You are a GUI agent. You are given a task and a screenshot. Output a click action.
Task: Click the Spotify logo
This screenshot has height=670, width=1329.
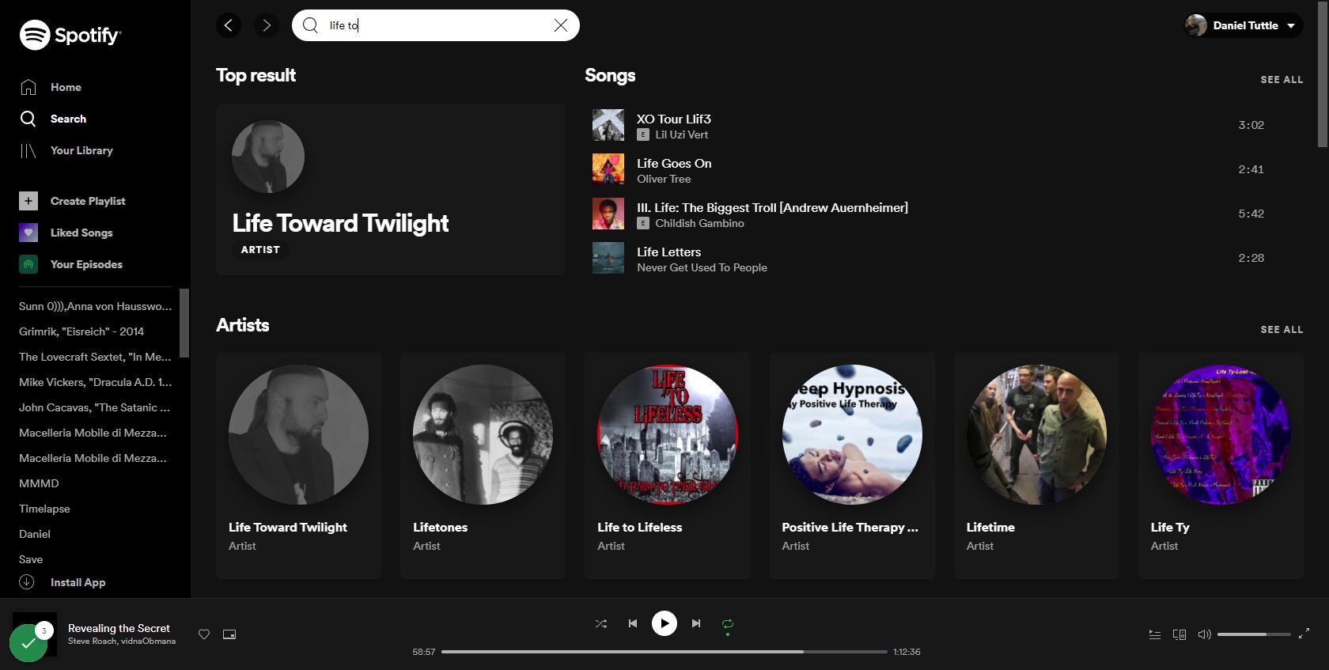click(x=70, y=35)
